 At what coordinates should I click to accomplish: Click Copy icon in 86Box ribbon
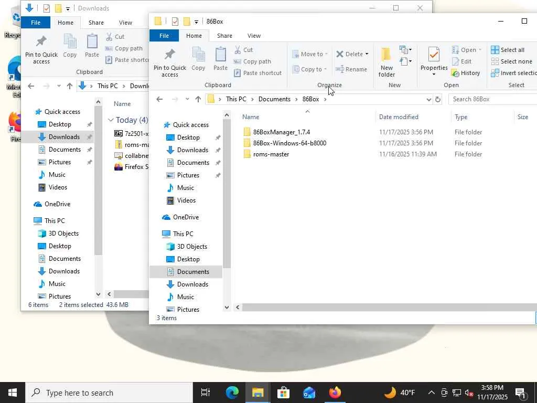coord(198,59)
